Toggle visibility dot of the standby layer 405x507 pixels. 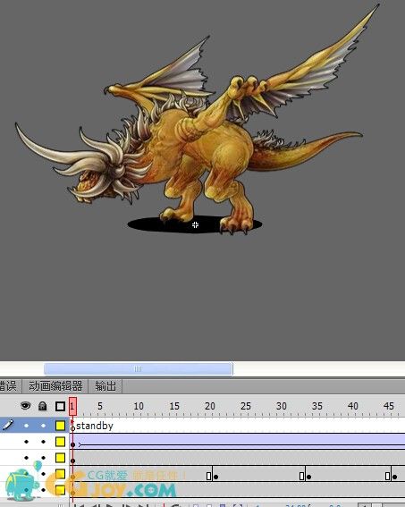26,426
